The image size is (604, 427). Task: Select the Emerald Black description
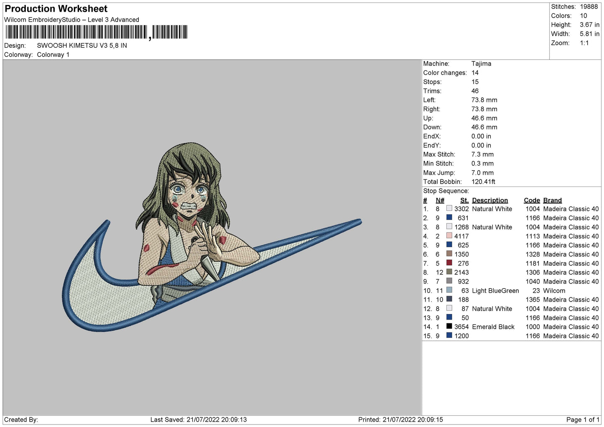493,327
